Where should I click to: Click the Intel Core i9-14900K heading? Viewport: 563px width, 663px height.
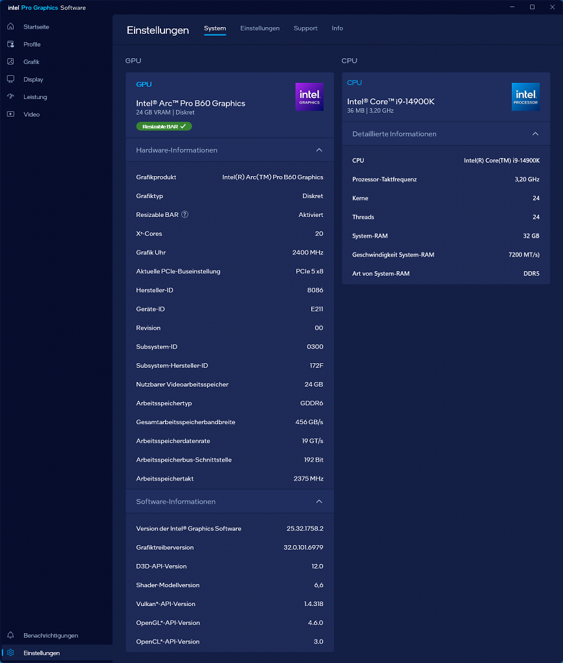tap(391, 102)
